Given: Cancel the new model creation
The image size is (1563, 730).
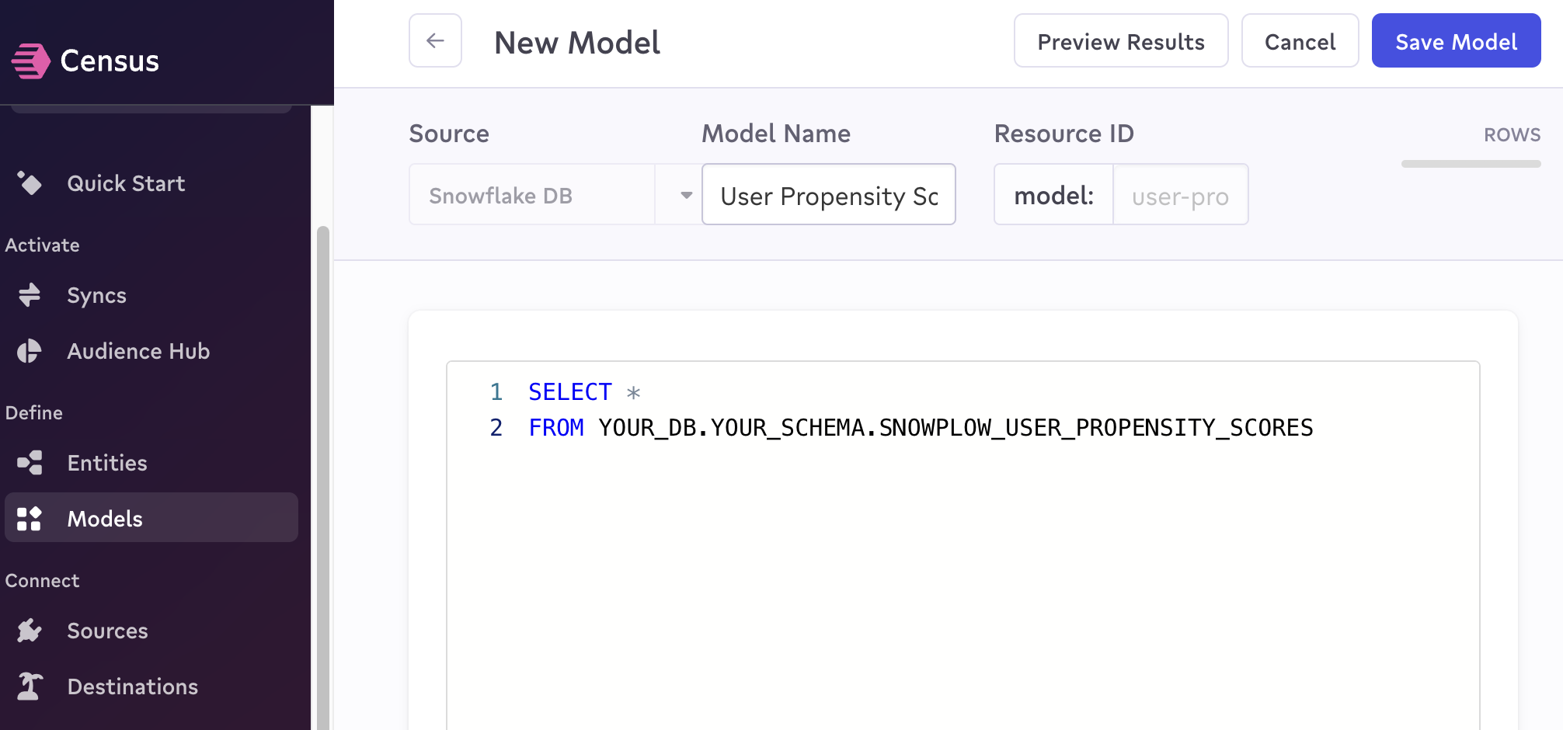Looking at the screenshot, I should coord(1300,41).
